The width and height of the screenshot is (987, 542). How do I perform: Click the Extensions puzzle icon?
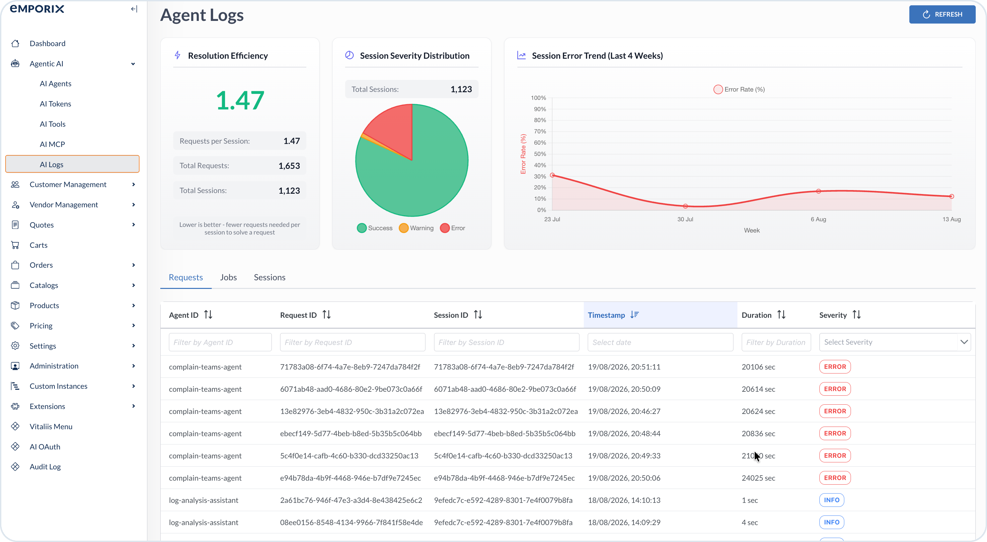pos(15,406)
